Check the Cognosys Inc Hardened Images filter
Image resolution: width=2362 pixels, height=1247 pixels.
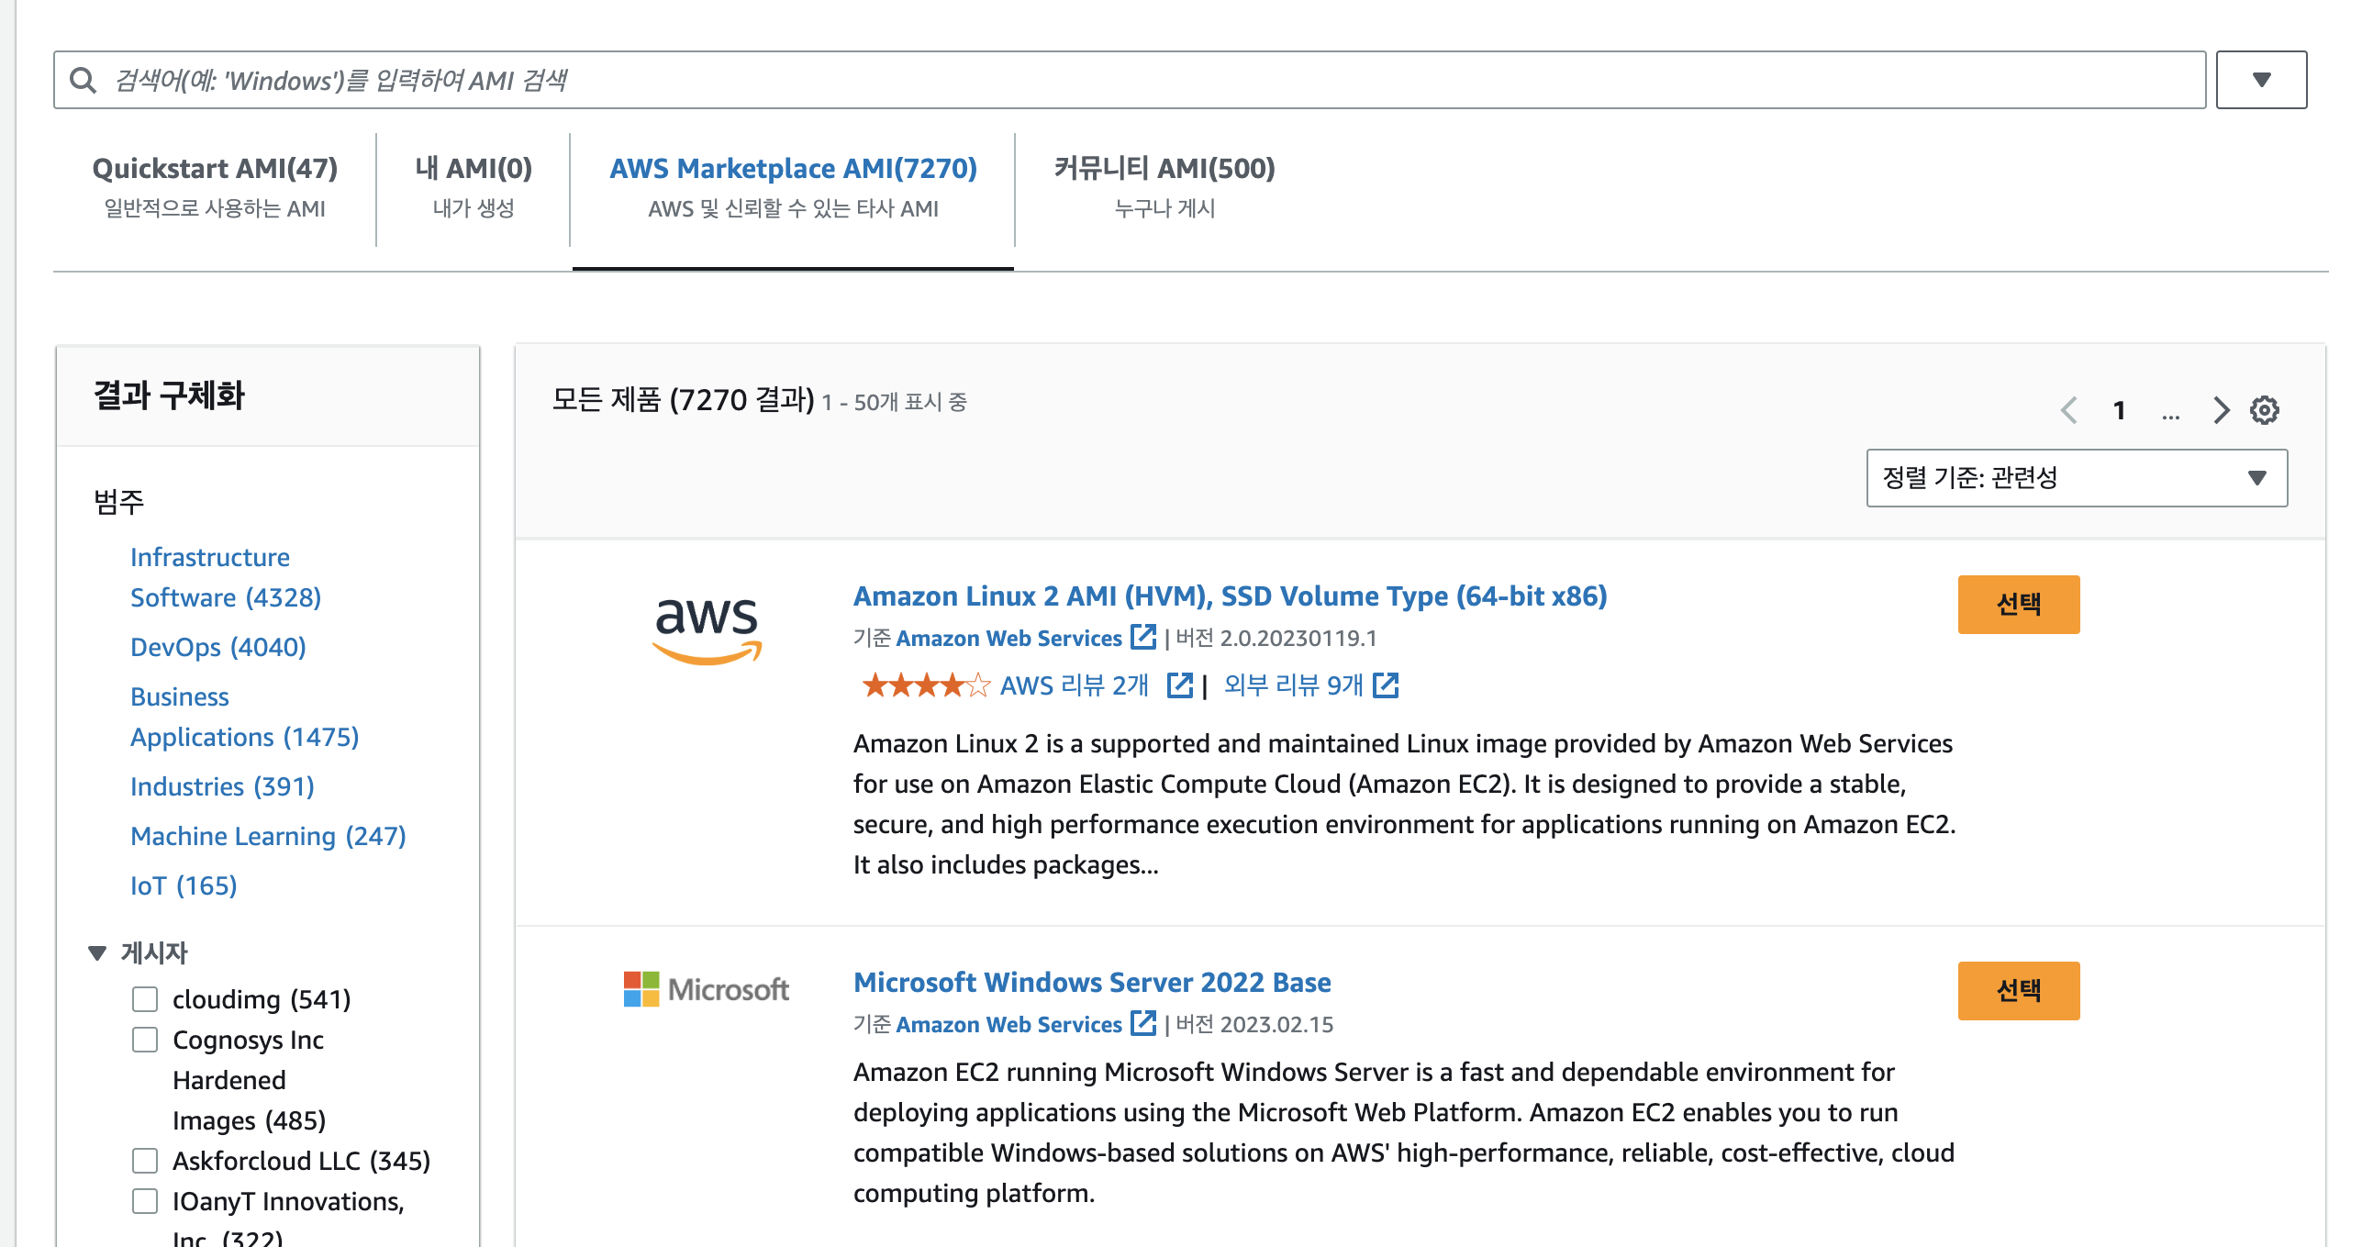145,1040
